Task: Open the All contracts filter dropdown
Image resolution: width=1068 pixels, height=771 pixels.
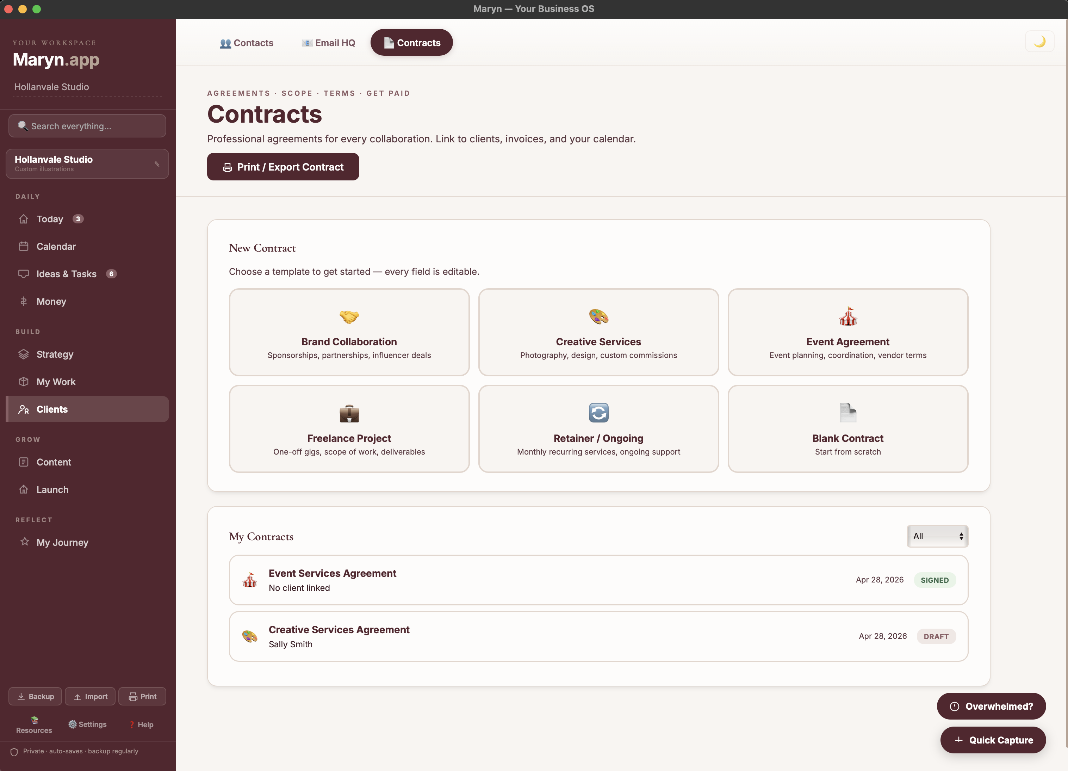Action: [x=937, y=536]
